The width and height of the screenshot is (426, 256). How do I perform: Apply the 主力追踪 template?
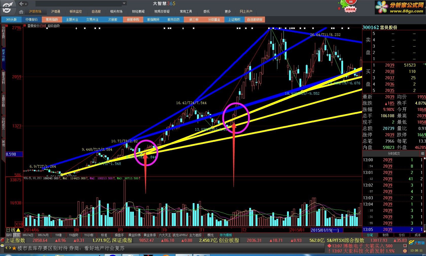click(195, 235)
